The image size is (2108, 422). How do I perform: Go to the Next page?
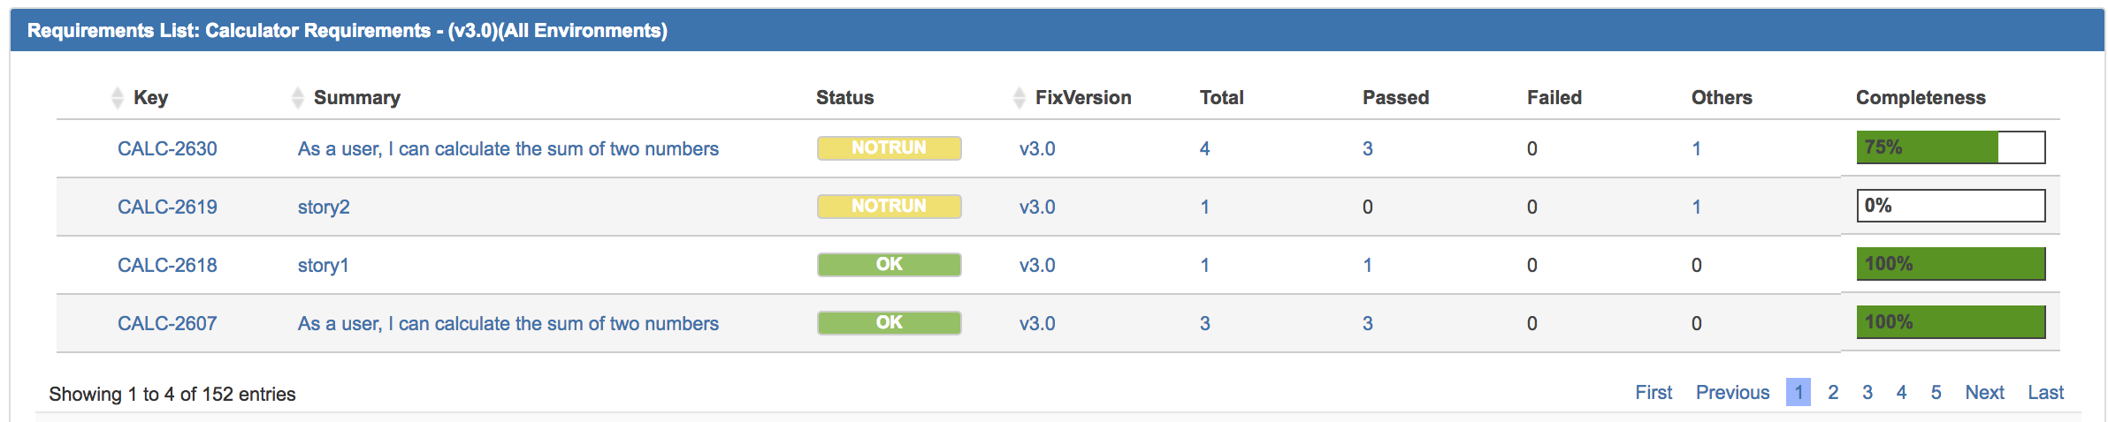click(x=1984, y=392)
